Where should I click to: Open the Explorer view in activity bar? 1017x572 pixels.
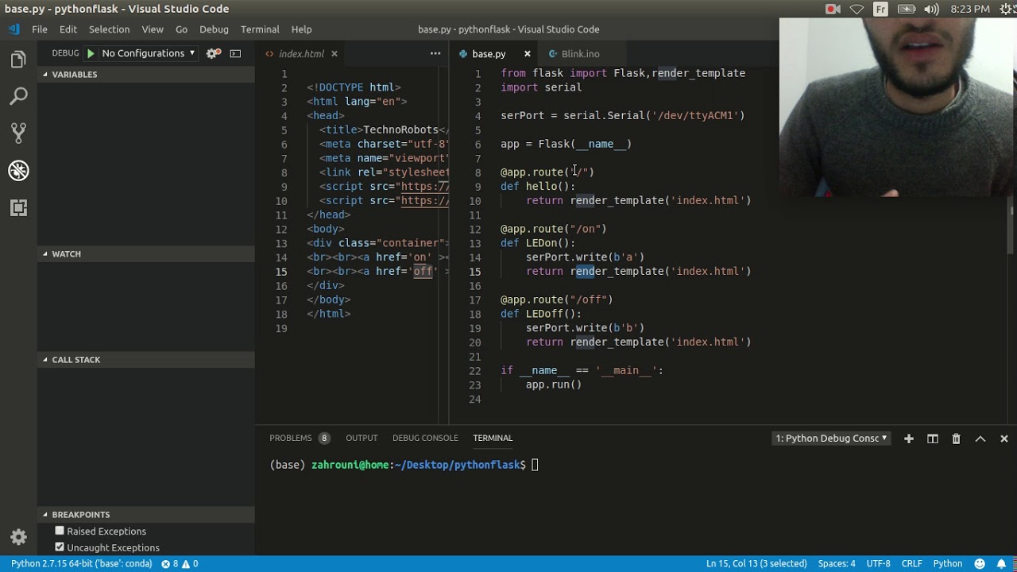click(18, 60)
